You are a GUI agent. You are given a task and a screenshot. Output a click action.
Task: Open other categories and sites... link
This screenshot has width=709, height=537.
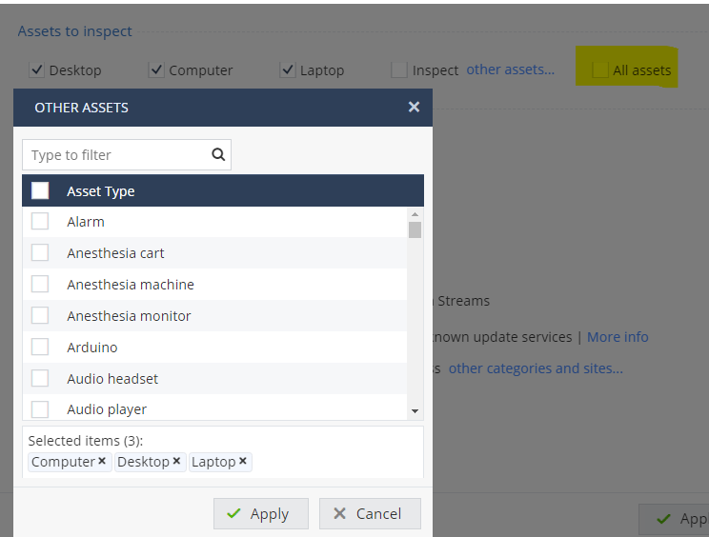[536, 368]
